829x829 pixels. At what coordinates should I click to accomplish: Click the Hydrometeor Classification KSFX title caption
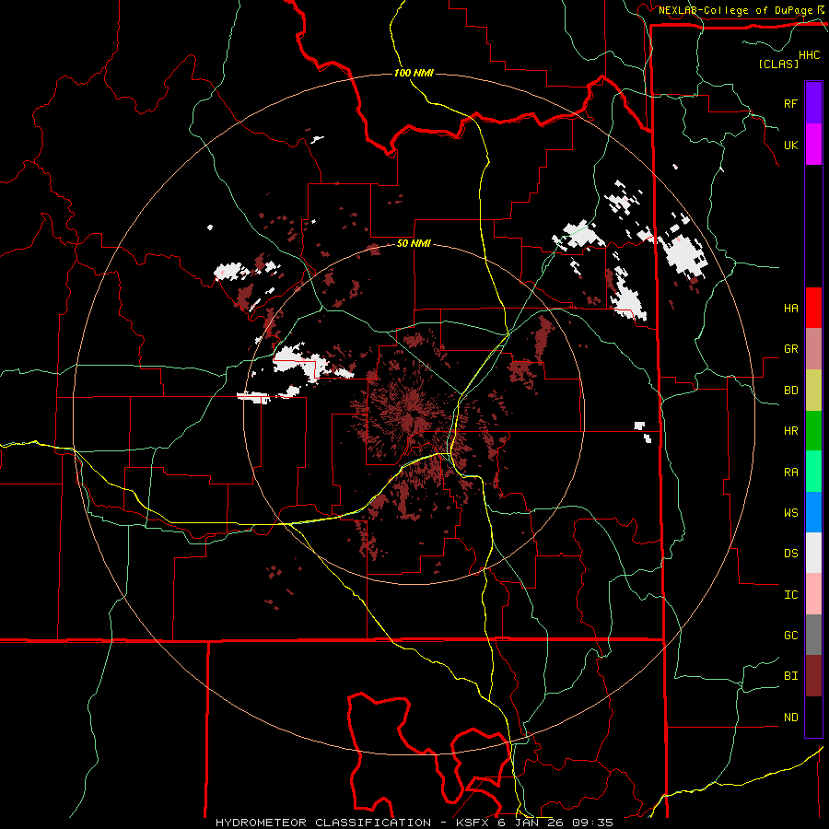(414, 823)
